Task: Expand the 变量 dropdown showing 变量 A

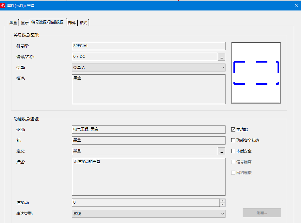Action: (148, 68)
